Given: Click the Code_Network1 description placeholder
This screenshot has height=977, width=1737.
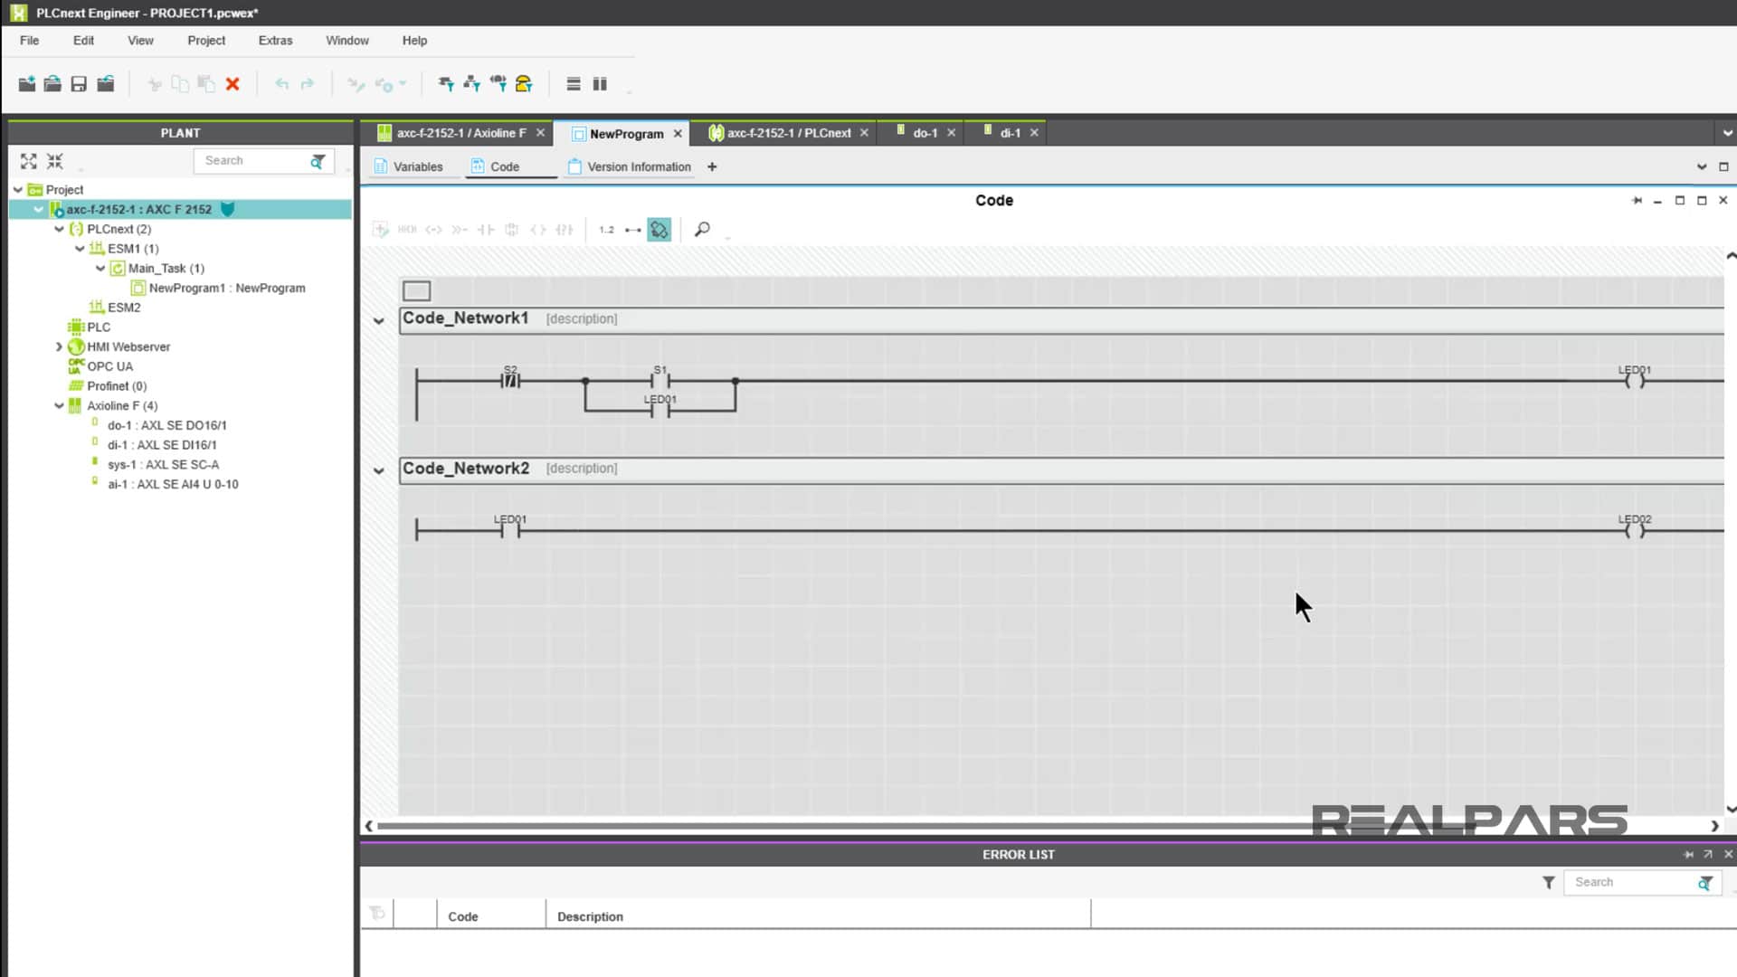Looking at the screenshot, I should point(582,318).
